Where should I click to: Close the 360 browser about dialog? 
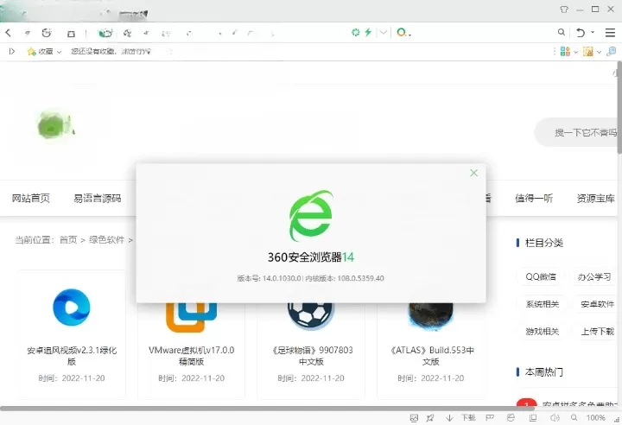click(x=473, y=173)
